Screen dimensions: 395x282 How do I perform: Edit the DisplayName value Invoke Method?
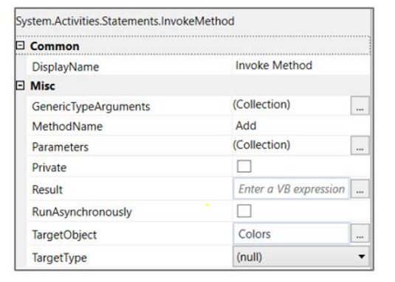tap(274, 66)
